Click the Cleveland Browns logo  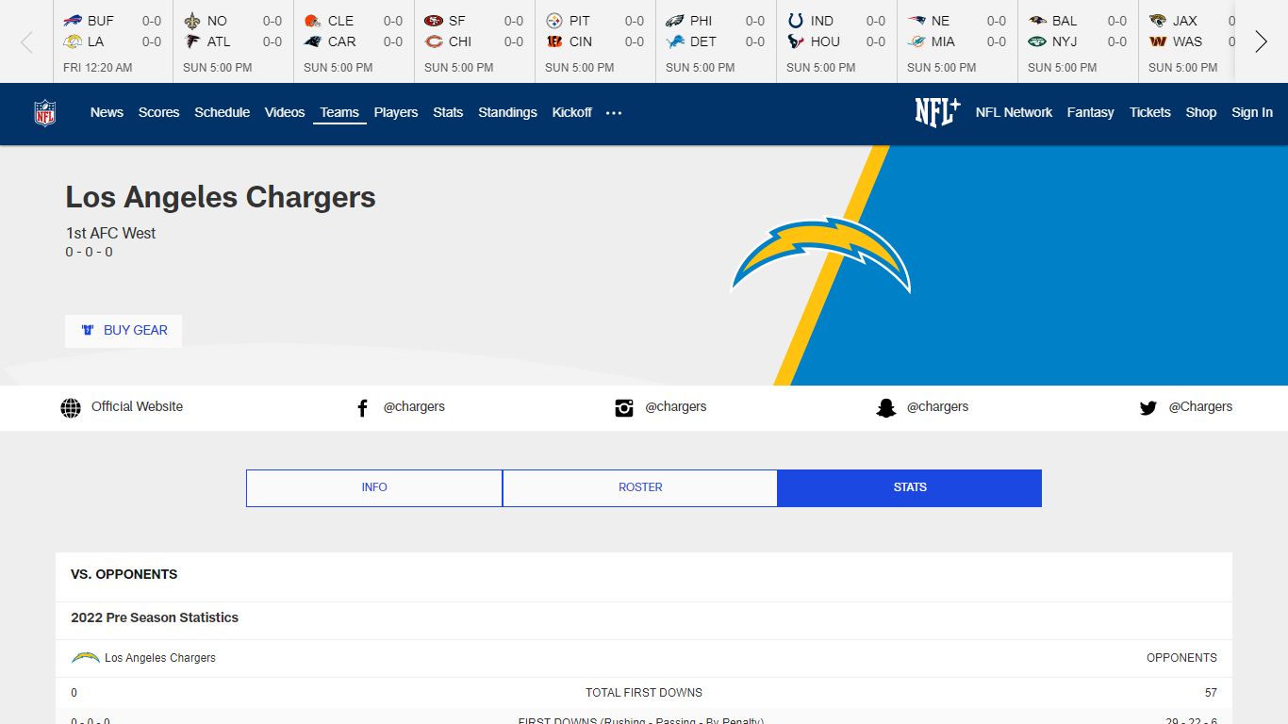(313, 21)
